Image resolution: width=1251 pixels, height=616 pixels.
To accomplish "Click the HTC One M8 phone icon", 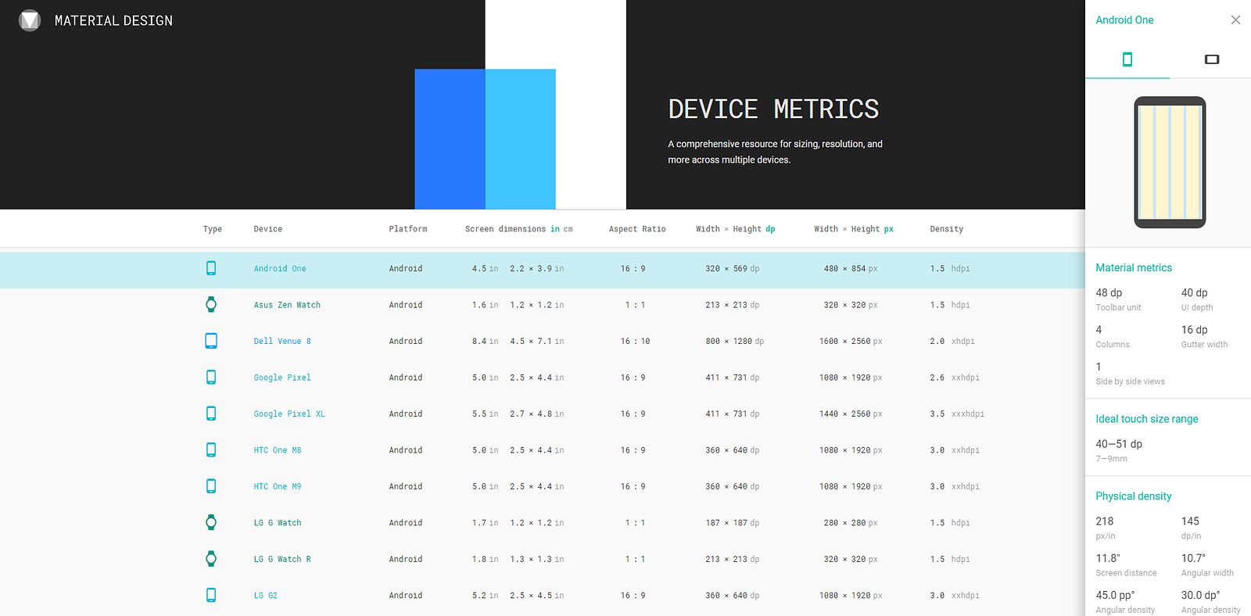I will pyautogui.click(x=211, y=449).
